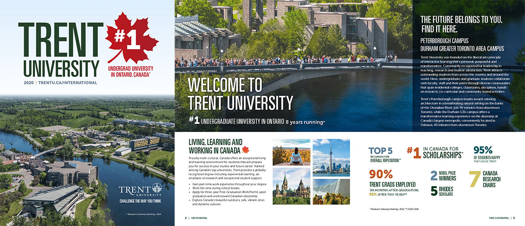This screenshot has height=226, width=525.
Task: Click the number 5 for Rhodes Scholars
Action: pos(434,191)
